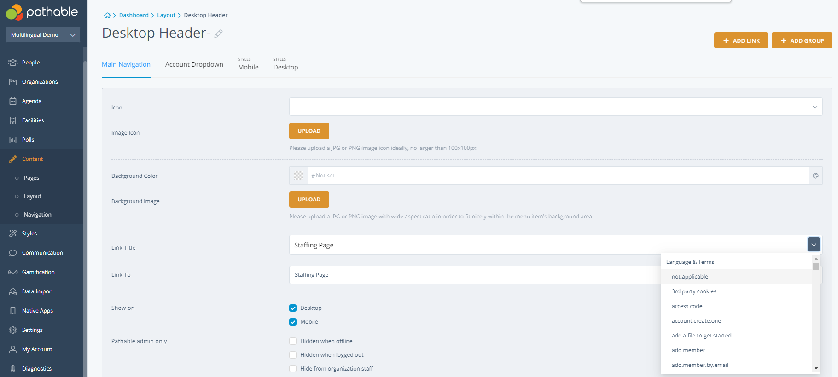Open the Styles Mobile tab

[x=248, y=64]
